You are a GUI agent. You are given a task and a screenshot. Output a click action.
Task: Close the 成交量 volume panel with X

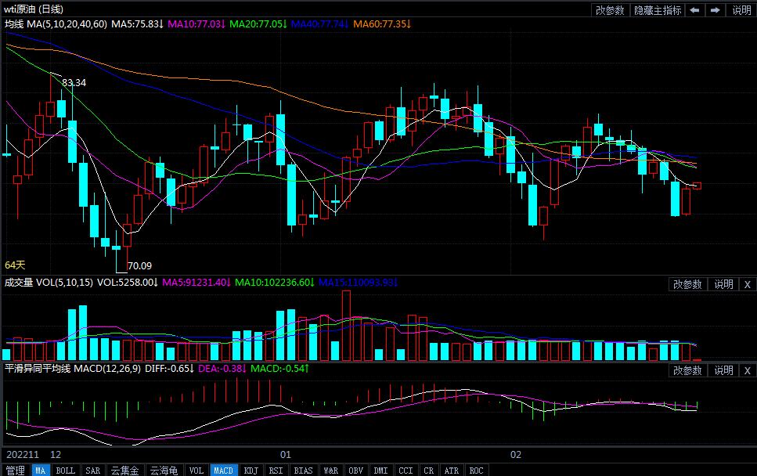click(747, 284)
